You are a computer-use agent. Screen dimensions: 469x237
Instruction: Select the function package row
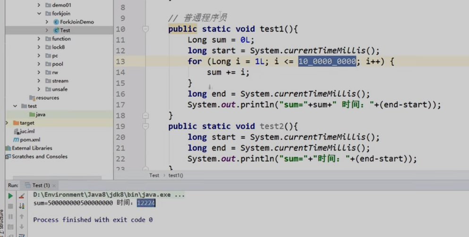59,39
